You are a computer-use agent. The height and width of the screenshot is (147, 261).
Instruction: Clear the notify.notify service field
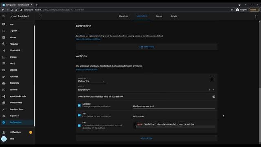(x=210, y=90)
